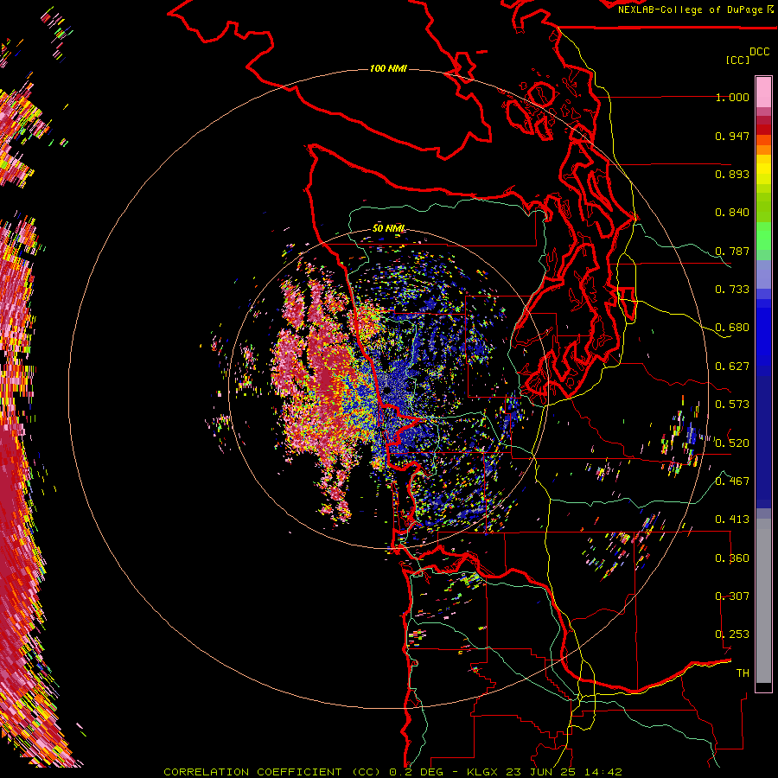This screenshot has height=778, width=778.
Task: Click the black radar site dot at center
Action: pos(386,391)
